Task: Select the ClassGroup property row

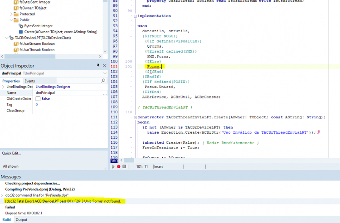Action: pos(54,111)
